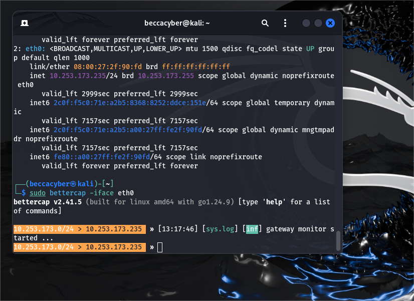Click the text mtu 1500

click(202, 49)
